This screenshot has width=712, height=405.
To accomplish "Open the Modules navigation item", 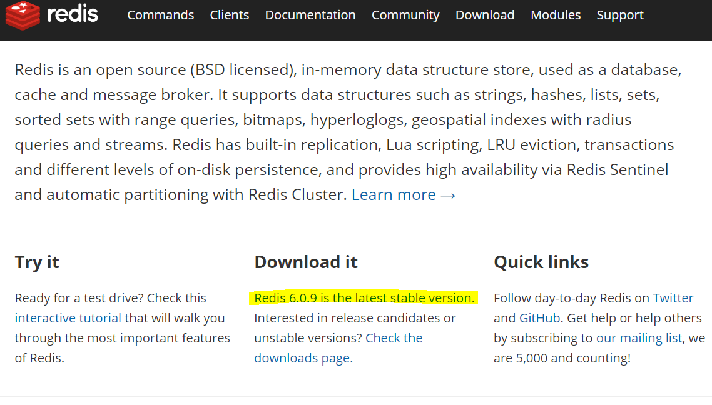I will 555,15.
